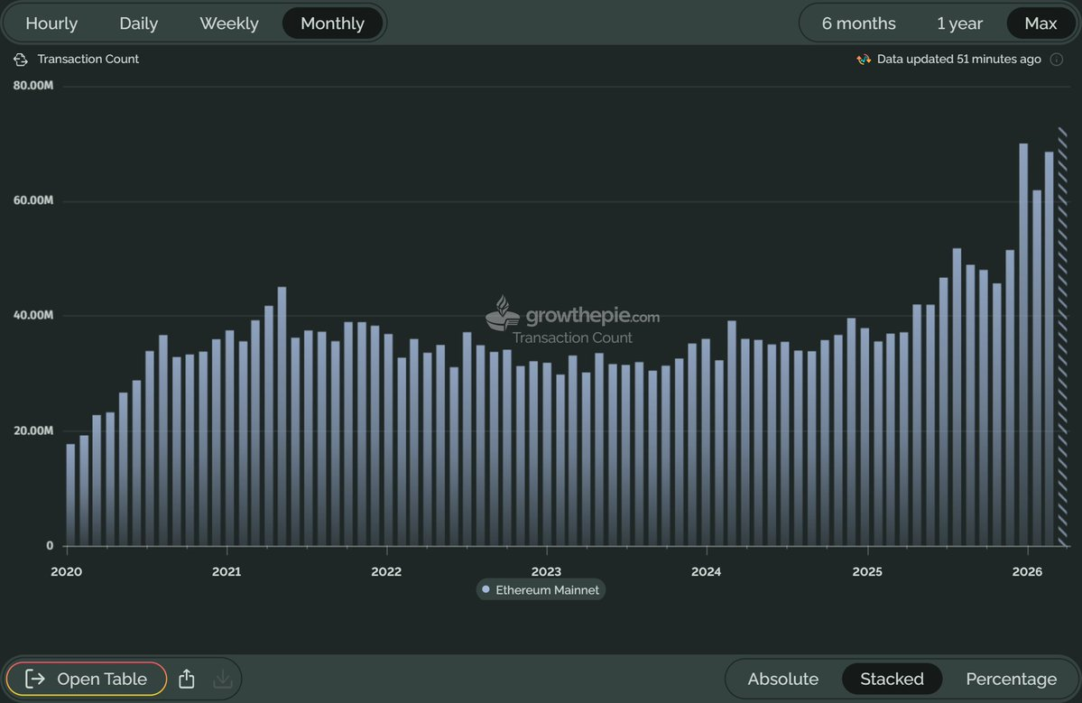Click the exit-arrow icon inside Open Table
This screenshot has height=703, width=1082.
coord(35,679)
